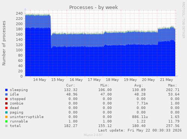
Task: Select the 'zombie' legend label
Action: coord(17,103)
